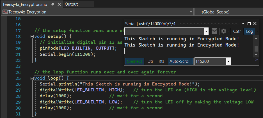Click the send envelope icon in Serial monitor
This screenshot has width=263, height=118.
click(214, 31)
